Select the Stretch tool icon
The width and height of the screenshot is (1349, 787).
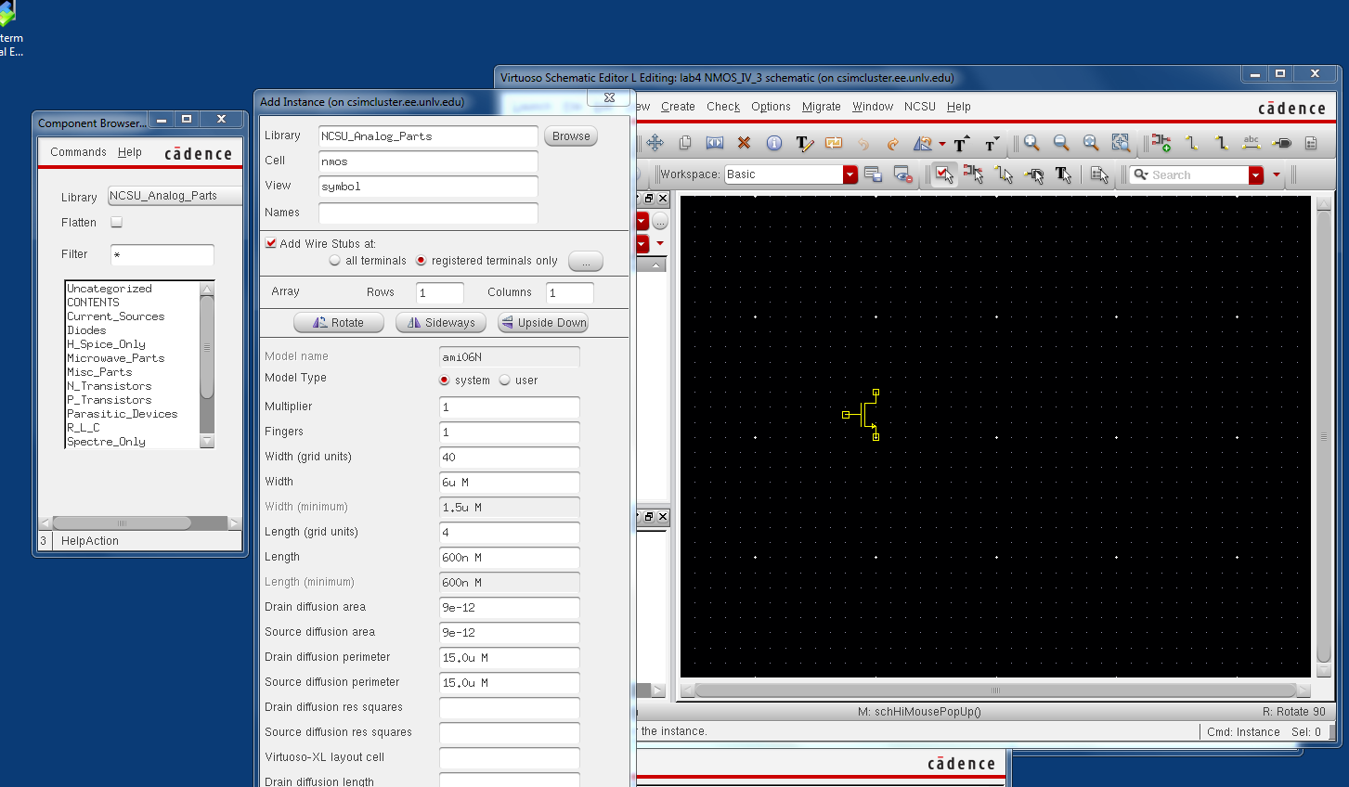pyautogui.click(x=715, y=143)
